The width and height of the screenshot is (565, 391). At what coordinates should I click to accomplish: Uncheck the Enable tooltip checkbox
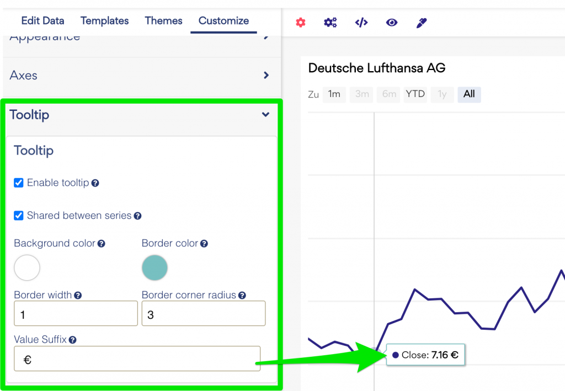click(19, 183)
